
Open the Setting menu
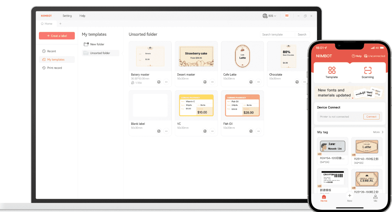pyautogui.click(x=67, y=16)
